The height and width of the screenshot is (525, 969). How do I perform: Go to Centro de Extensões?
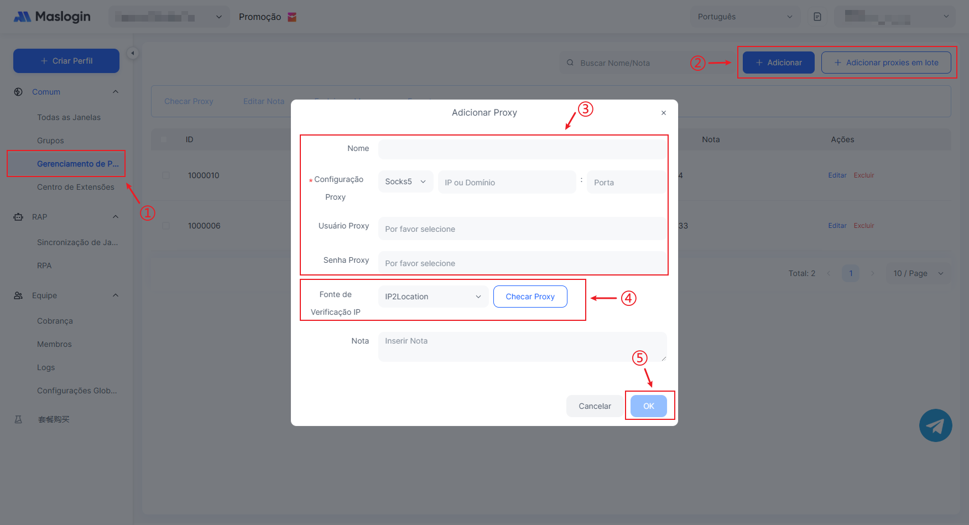pyautogui.click(x=76, y=187)
